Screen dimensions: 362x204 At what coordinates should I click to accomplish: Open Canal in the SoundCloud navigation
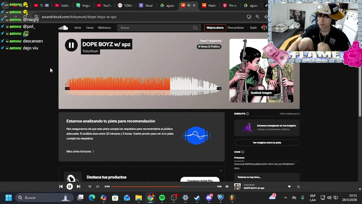(90, 28)
